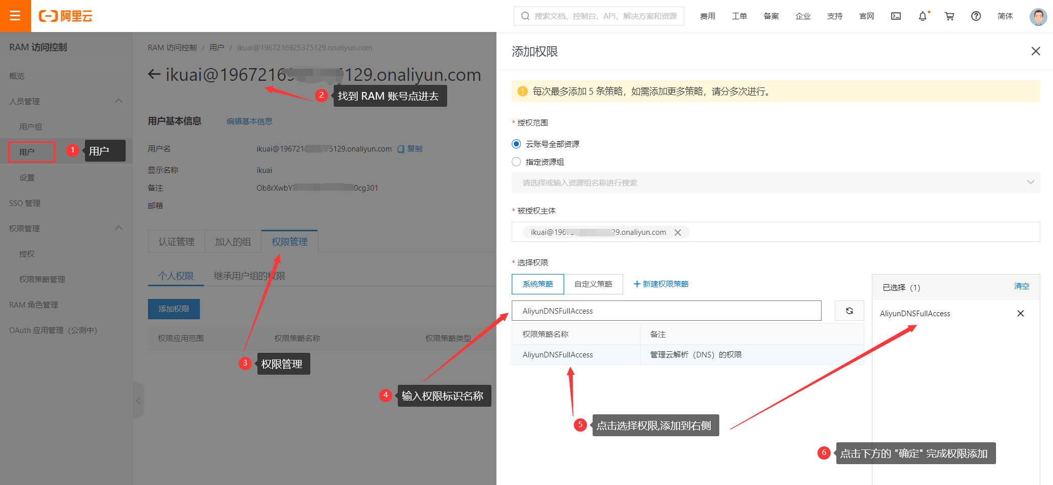Copy the username with 复制 icon
The image size is (1053, 485).
(x=410, y=149)
